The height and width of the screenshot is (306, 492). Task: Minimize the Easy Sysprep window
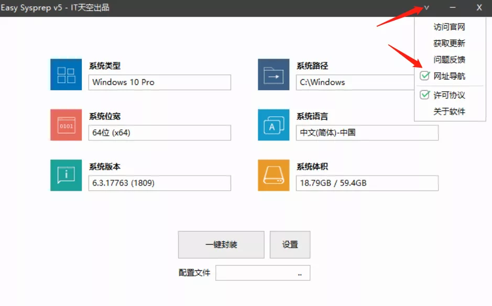point(453,8)
